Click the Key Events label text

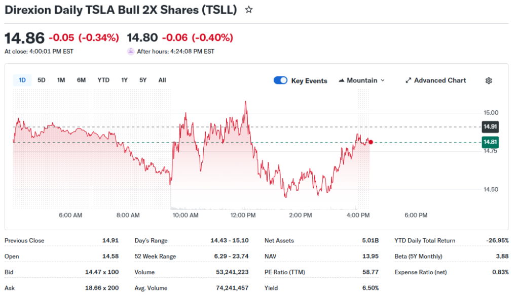309,81
